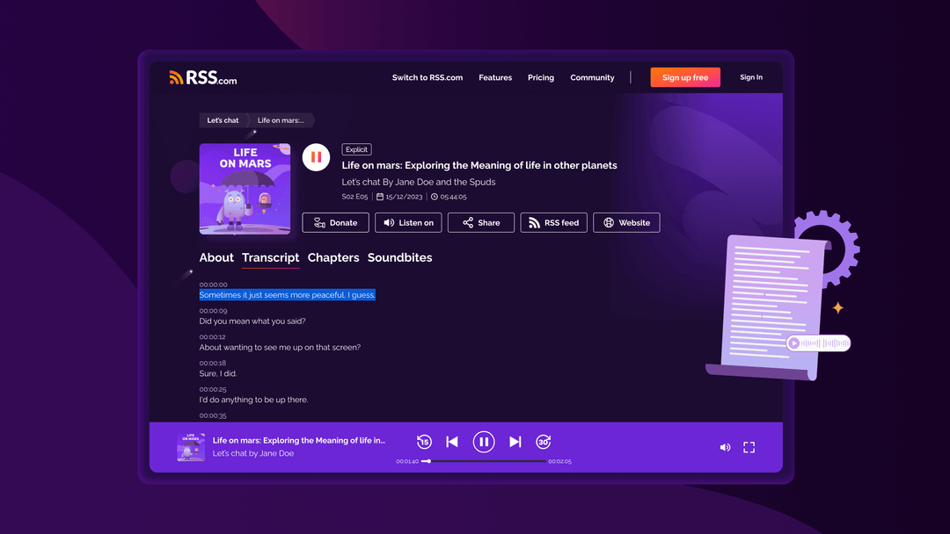Image resolution: width=950 pixels, height=534 pixels.
Task: Click the RSS.com logo
Action: click(x=203, y=77)
